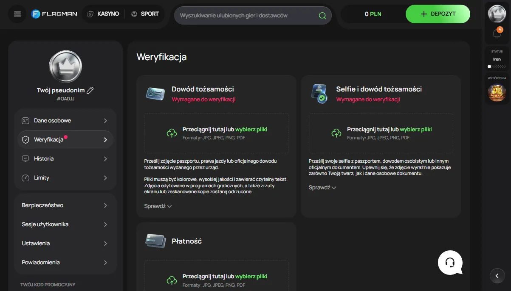Expand Sprawdź under Selfie i dowód
511x291 pixels.
[x=322, y=187]
